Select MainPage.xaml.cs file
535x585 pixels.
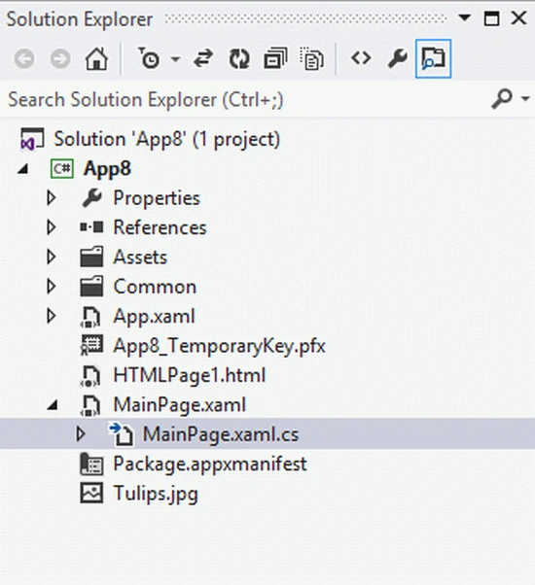coord(221,434)
